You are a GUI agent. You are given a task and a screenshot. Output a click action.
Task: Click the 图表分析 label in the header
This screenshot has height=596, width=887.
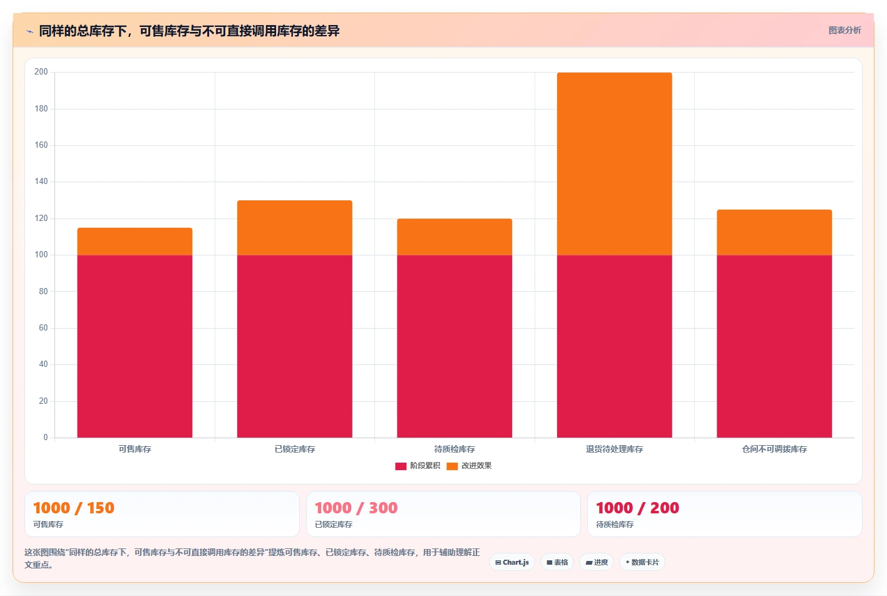pos(844,30)
